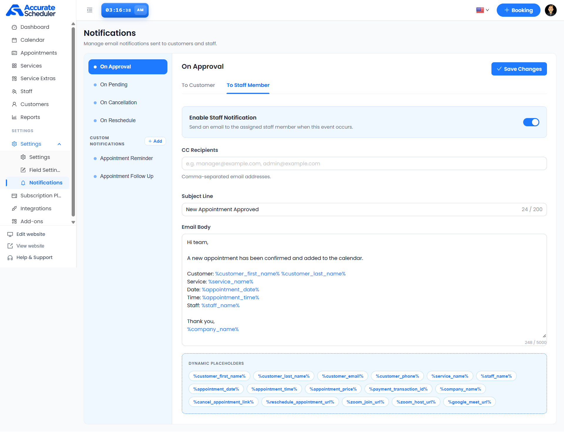Insert %appointment_price% placeholder chip
Image resolution: width=564 pixels, height=432 pixels.
[x=333, y=389]
